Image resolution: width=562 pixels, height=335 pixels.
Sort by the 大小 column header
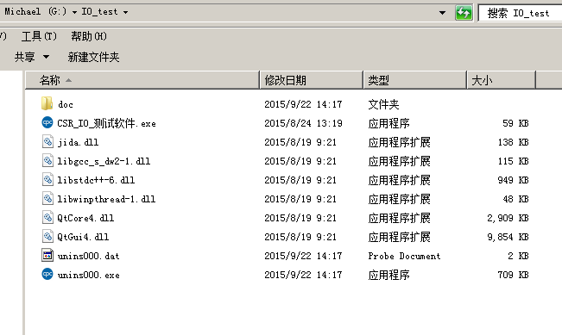coord(501,80)
